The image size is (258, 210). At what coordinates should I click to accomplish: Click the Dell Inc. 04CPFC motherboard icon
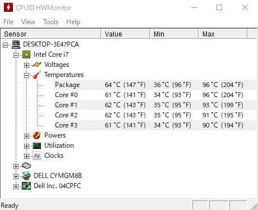(26, 186)
